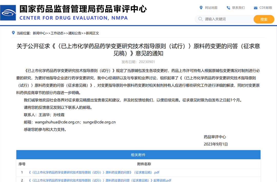Go to 通知公告 in the breadcrumb
This screenshot has width=277, height=182.
click(75, 33)
